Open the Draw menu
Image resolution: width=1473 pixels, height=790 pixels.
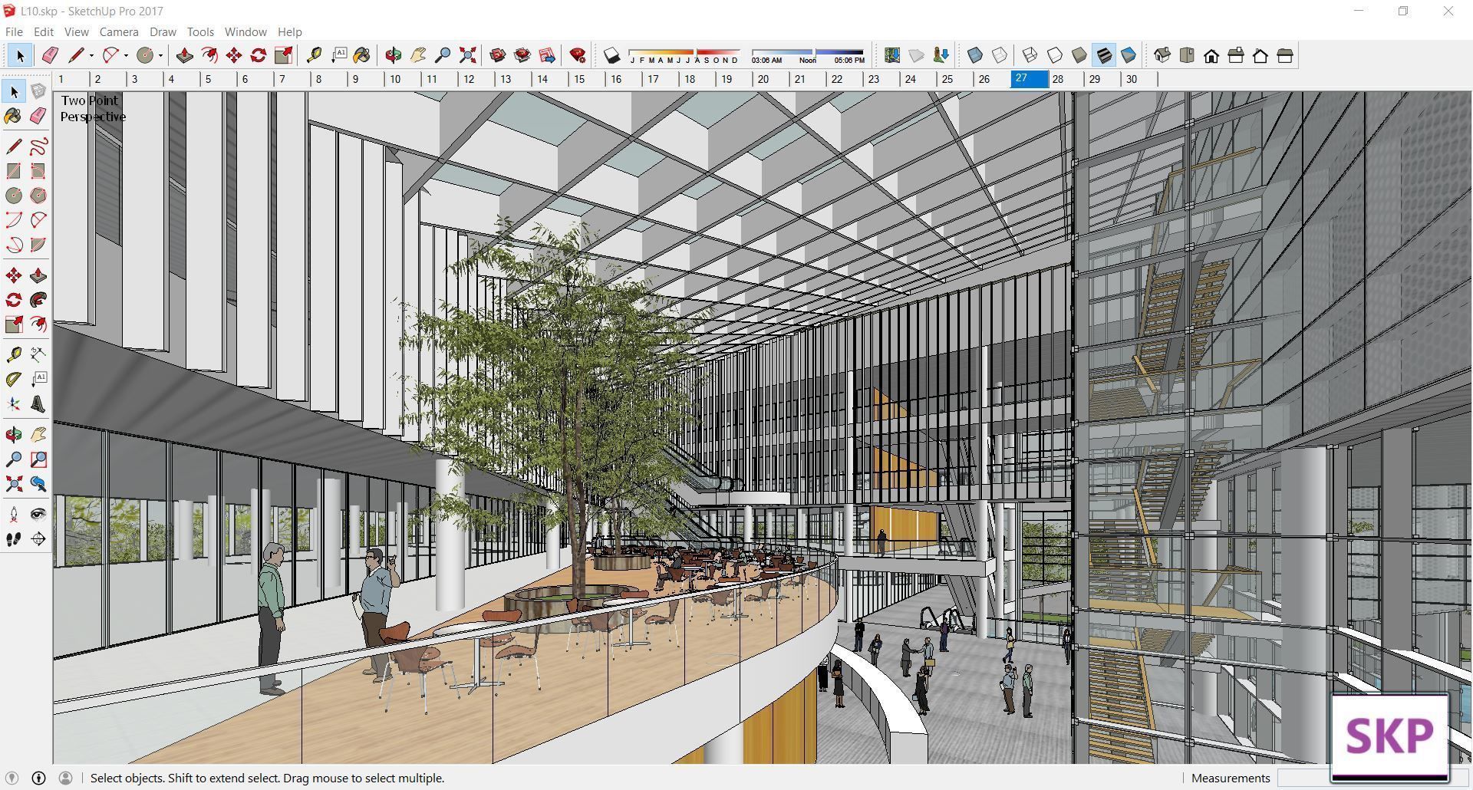[x=163, y=31]
